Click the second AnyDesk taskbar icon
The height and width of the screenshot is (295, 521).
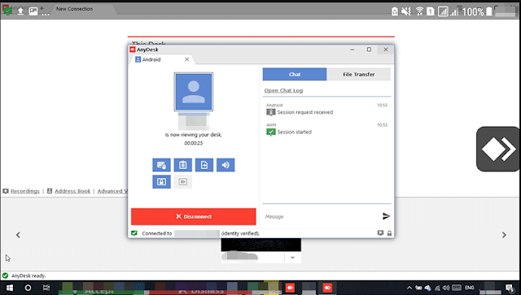[327, 288]
